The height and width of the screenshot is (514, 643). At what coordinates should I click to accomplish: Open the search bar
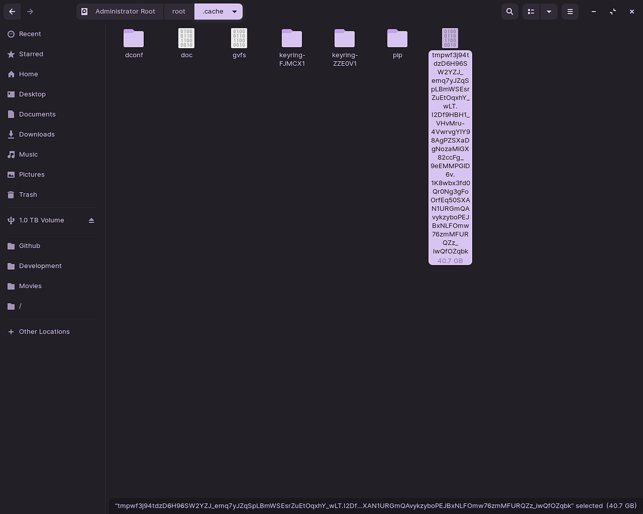pos(509,11)
